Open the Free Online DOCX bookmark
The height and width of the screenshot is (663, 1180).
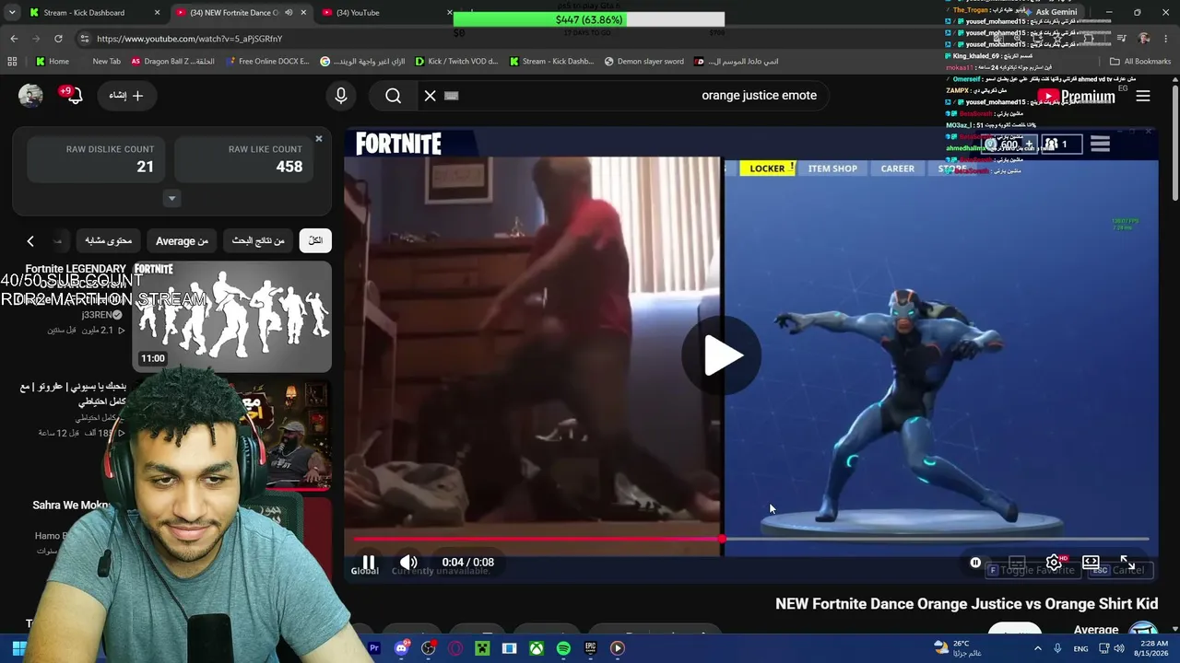266,62
